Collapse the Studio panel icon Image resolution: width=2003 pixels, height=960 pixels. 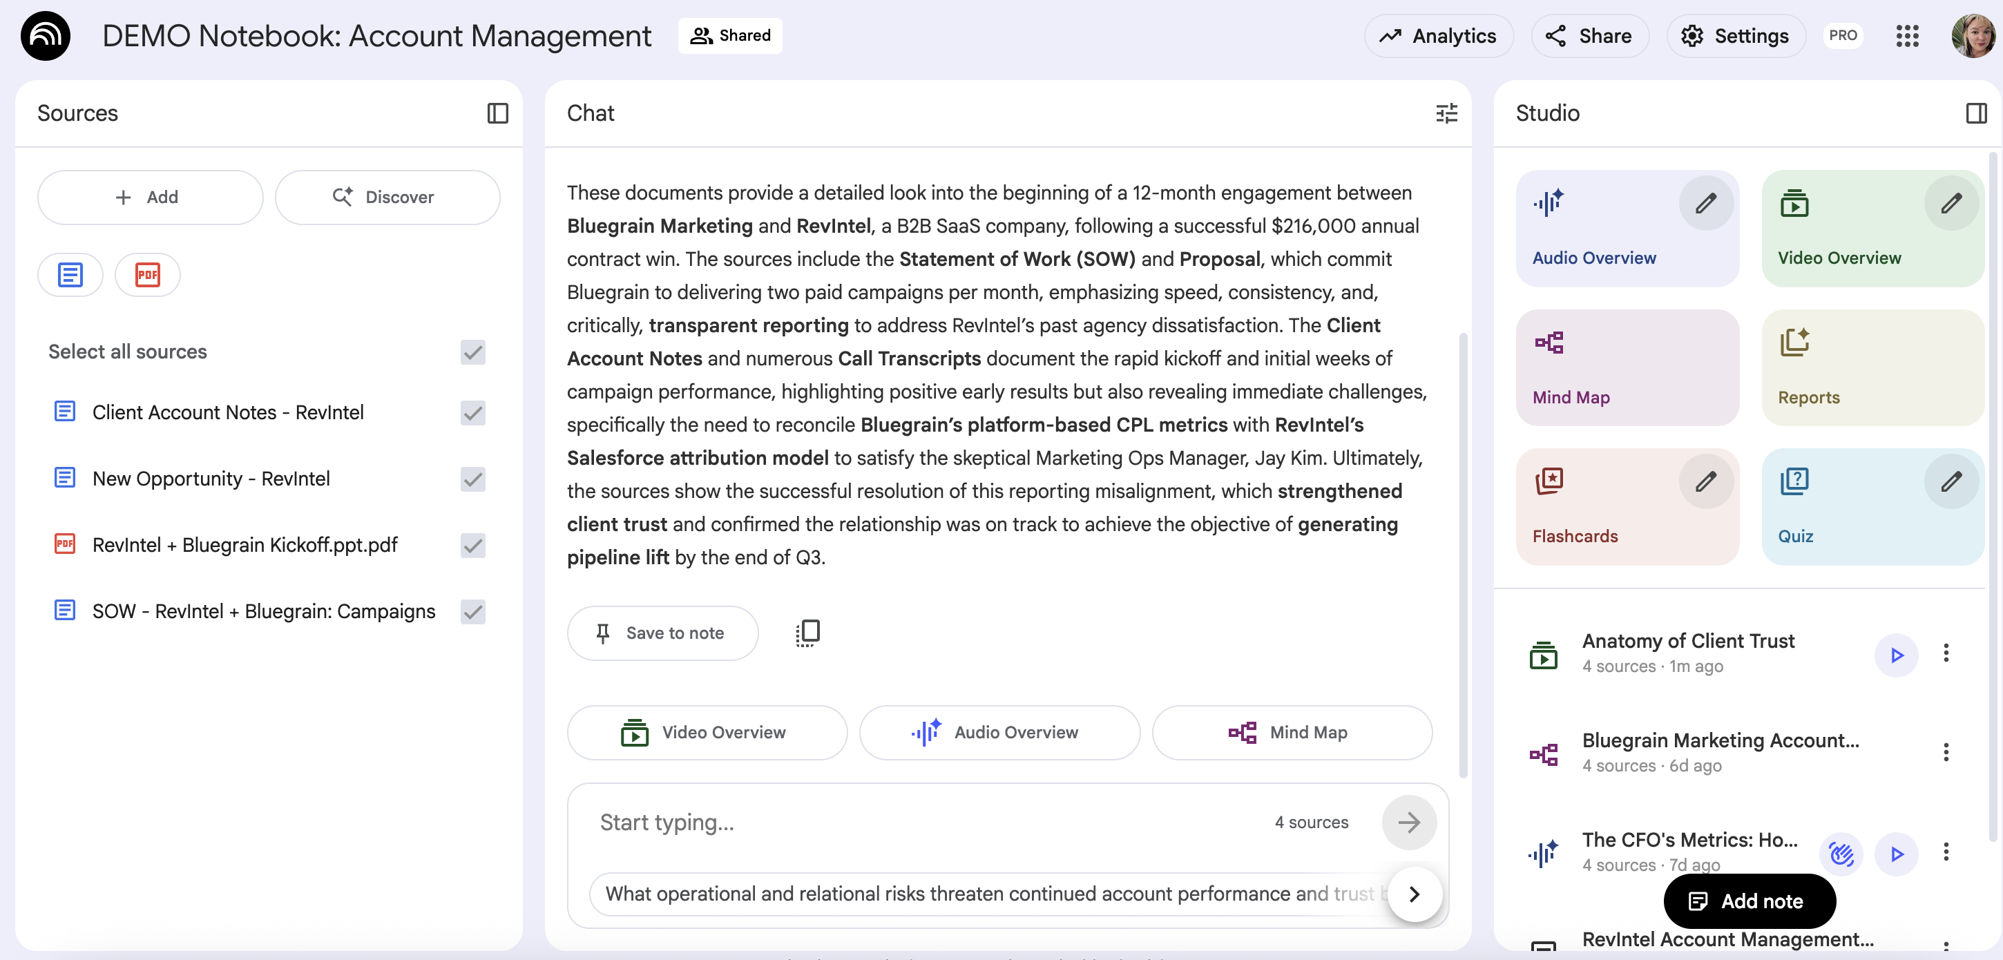pos(1976,113)
